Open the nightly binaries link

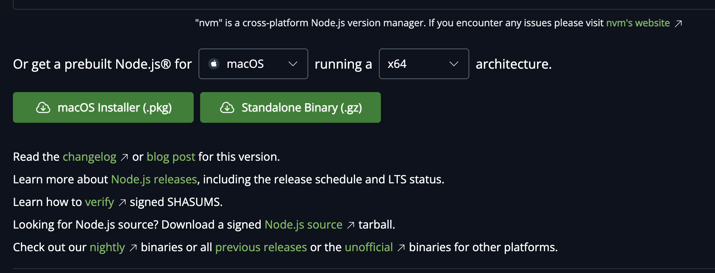107,247
